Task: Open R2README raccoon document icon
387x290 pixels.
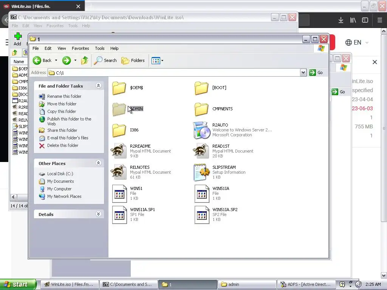Action: [119, 151]
